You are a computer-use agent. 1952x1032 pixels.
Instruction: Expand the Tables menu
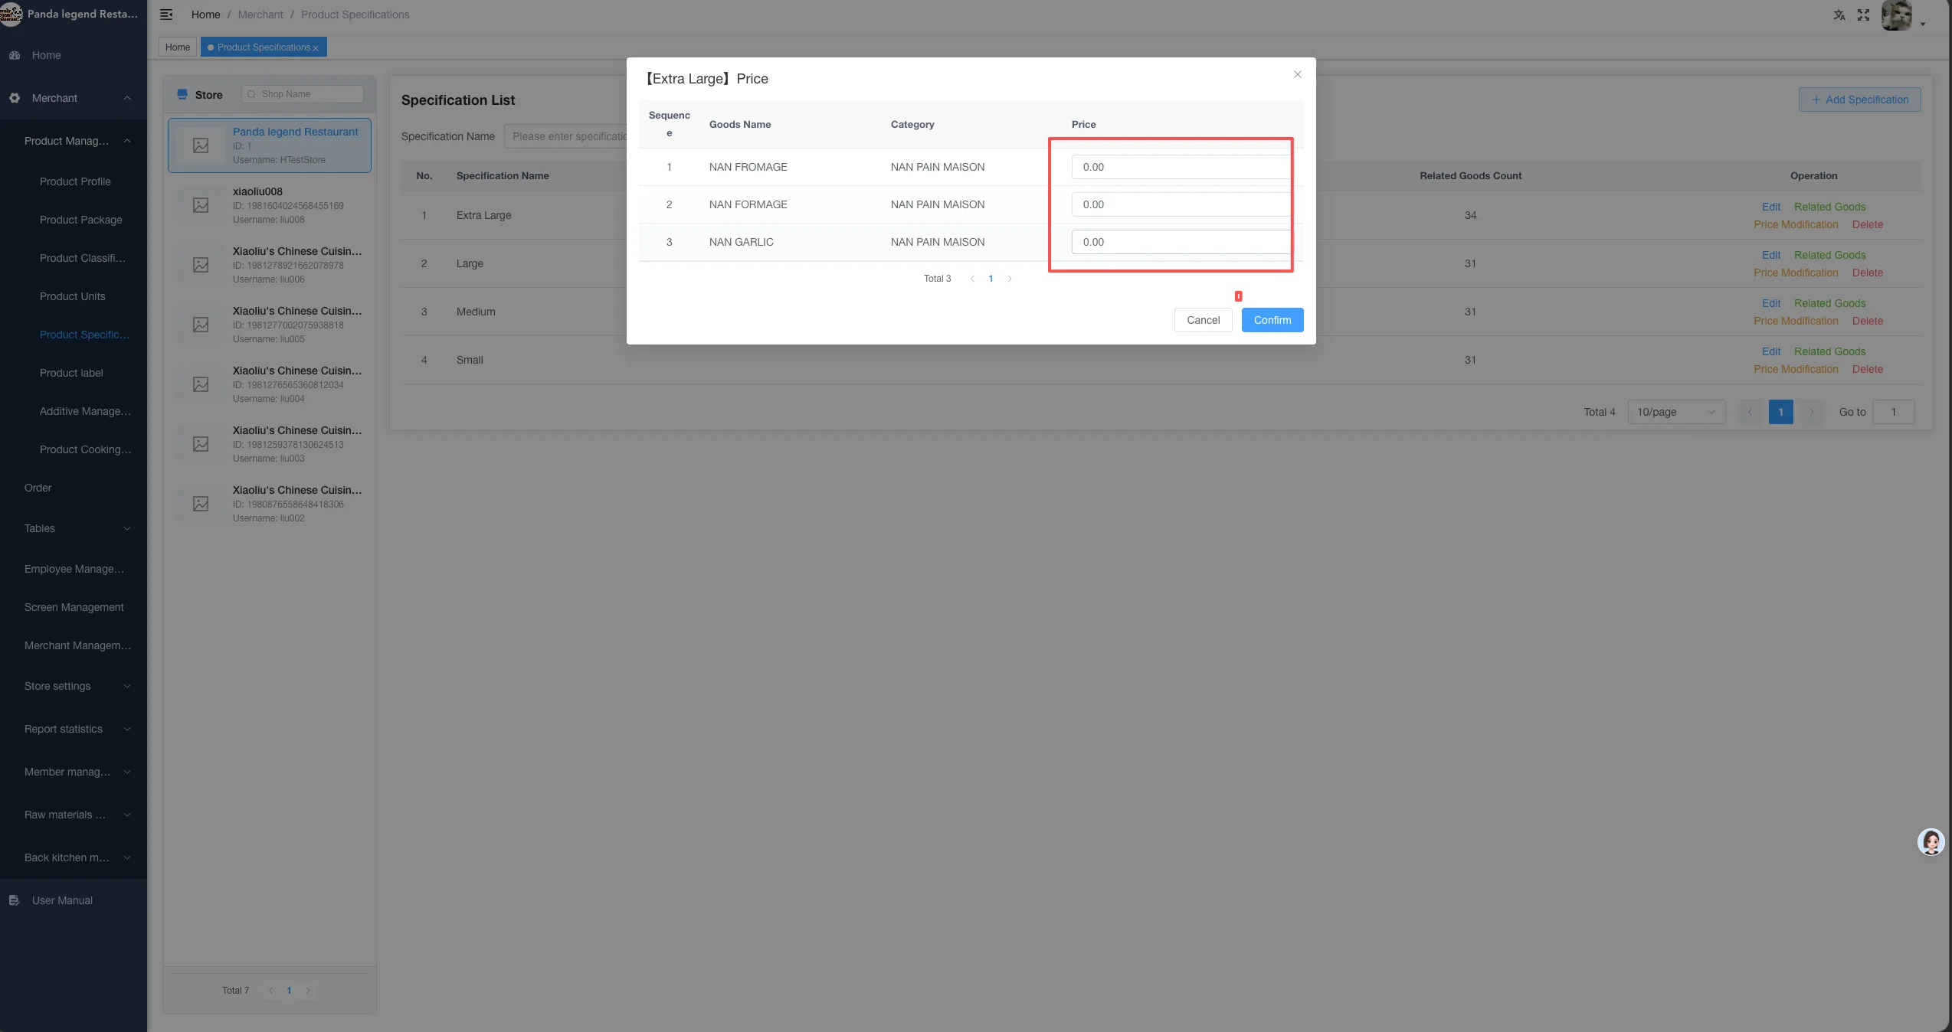(127, 528)
